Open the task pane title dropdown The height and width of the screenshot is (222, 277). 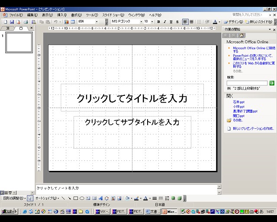(270, 29)
